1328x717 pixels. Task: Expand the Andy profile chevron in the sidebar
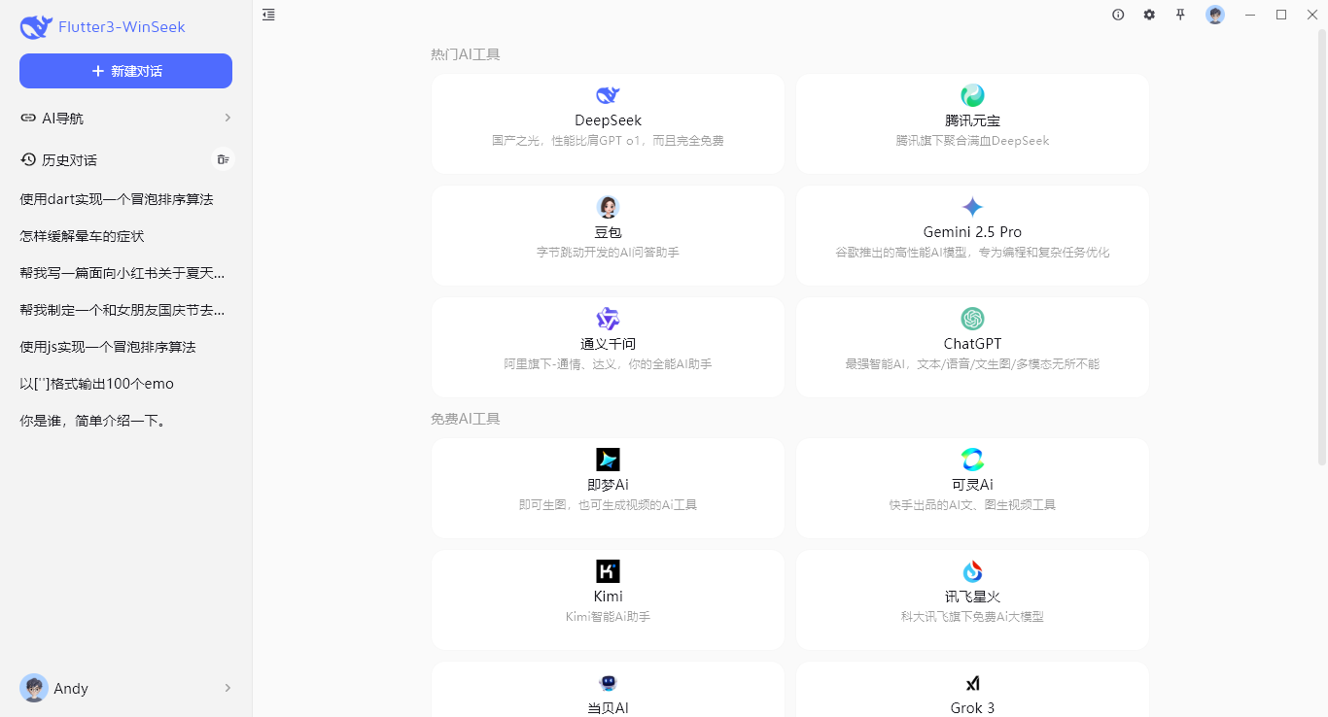pyautogui.click(x=227, y=688)
